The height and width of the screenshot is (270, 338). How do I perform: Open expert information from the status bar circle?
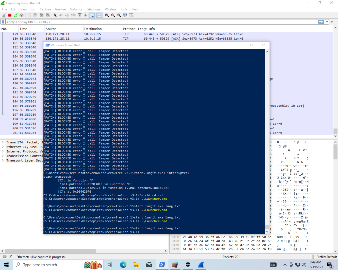pyautogui.click(x=3, y=256)
